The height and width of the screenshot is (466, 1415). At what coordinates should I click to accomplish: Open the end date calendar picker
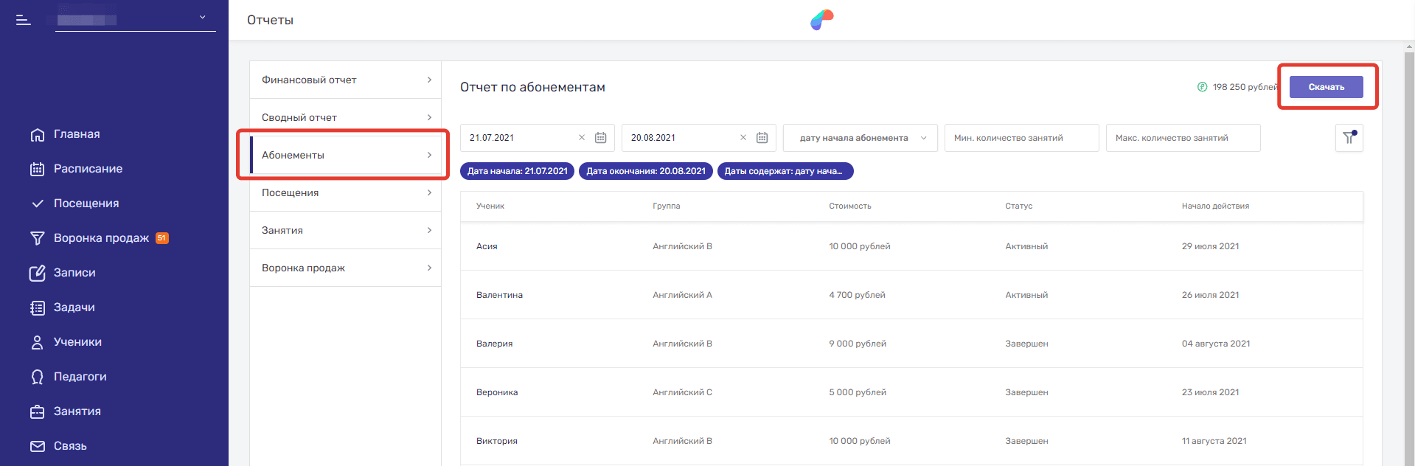[762, 138]
